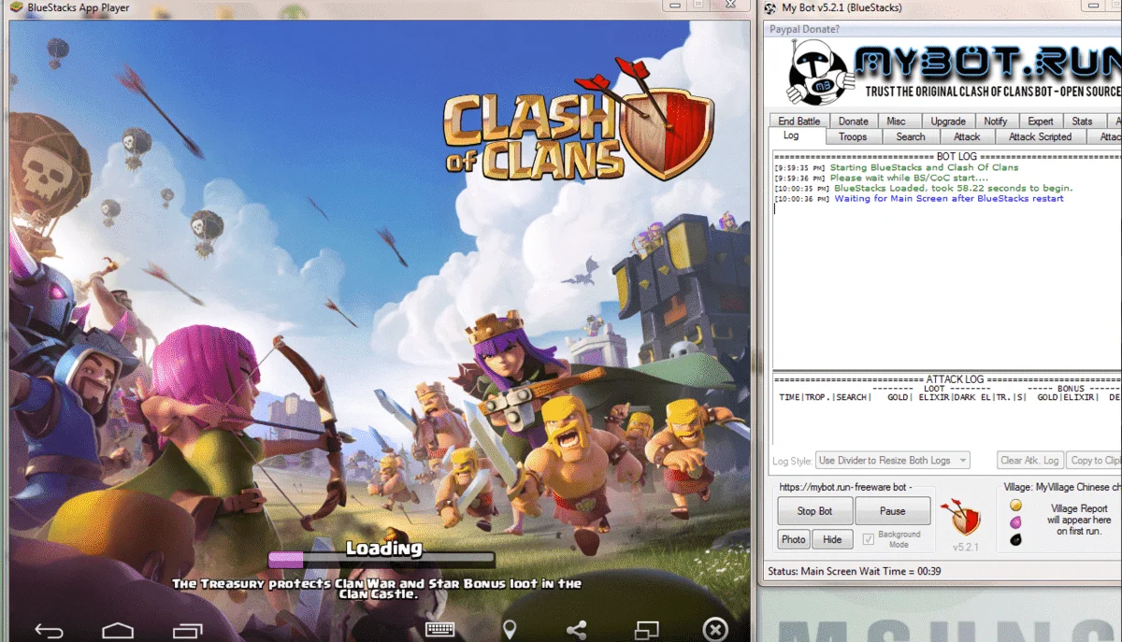The height and width of the screenshot is (642, 1122).
Task: Click the MyBot robot mascot logo
Action: (x=819, y=72)
